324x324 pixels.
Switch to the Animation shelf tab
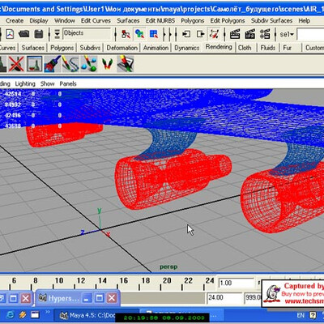pos(156,48)
